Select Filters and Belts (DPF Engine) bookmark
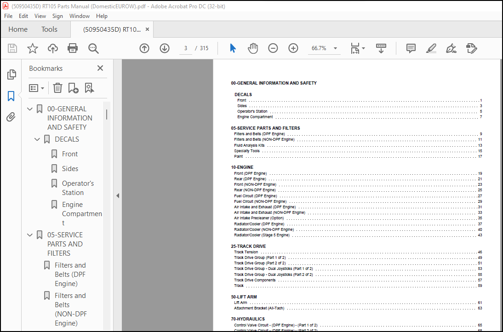Viewport: 503px width, 332px height. coord(70,274)
